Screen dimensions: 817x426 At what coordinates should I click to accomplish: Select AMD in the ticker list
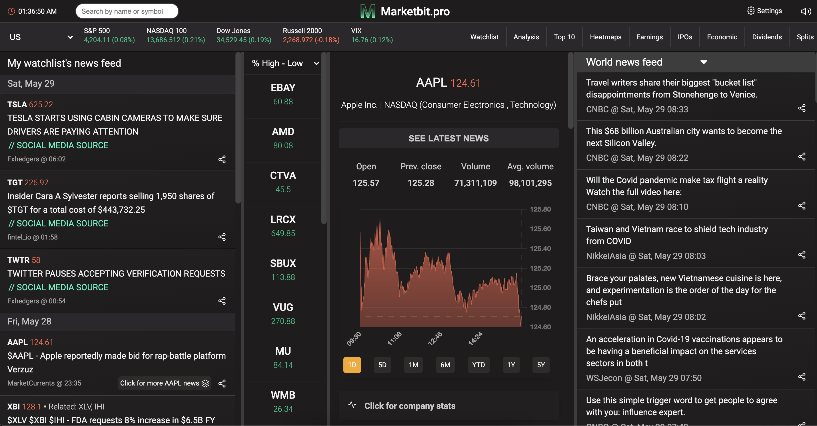[x=283, y=138]
